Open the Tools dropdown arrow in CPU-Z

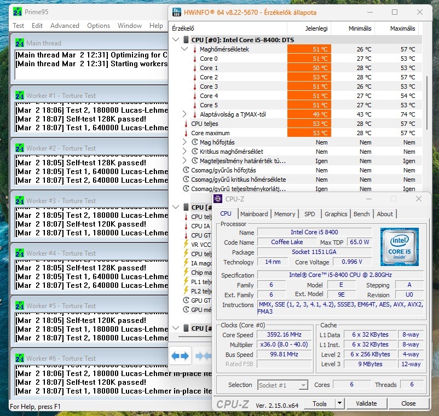339,403
